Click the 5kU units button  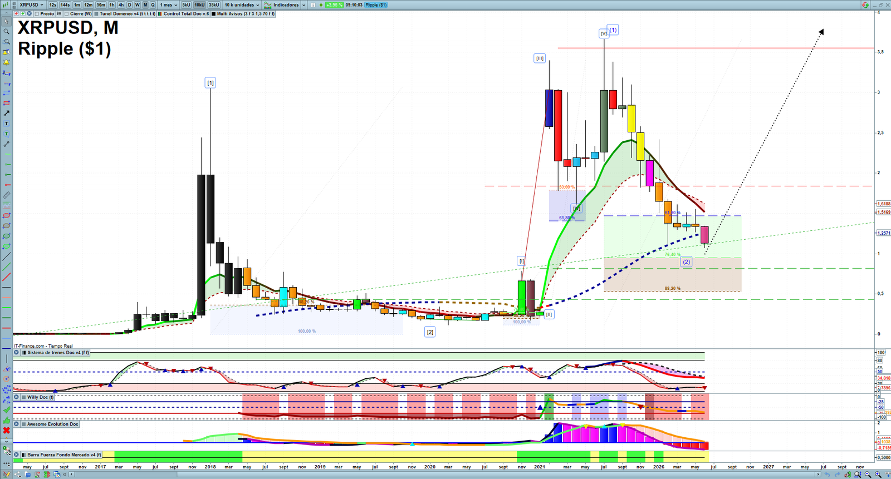coord(186,5)
